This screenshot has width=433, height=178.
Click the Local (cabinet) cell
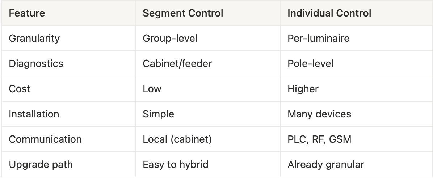(x=177, y=139)
